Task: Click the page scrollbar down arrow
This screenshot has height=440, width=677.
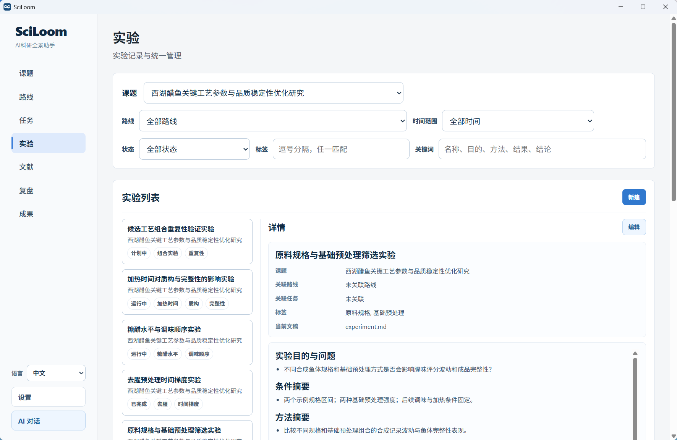Action: click(x=674, y=436)
